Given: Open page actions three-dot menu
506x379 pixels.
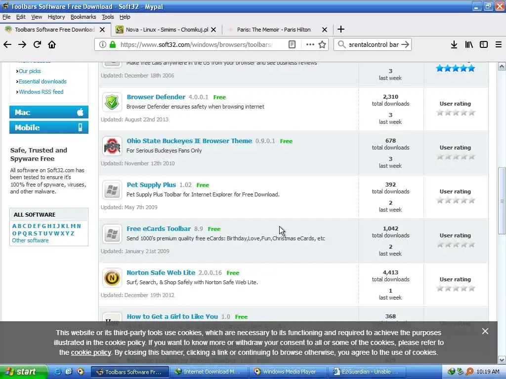Looking at the screenshot, I should point(310,44).
